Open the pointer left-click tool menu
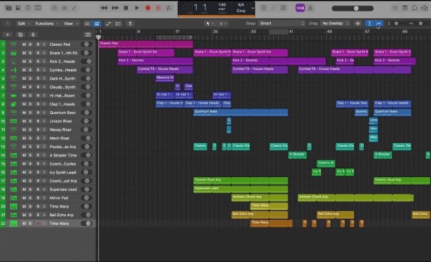This screenshot has width=431, height=262. [x=209, y=24]
